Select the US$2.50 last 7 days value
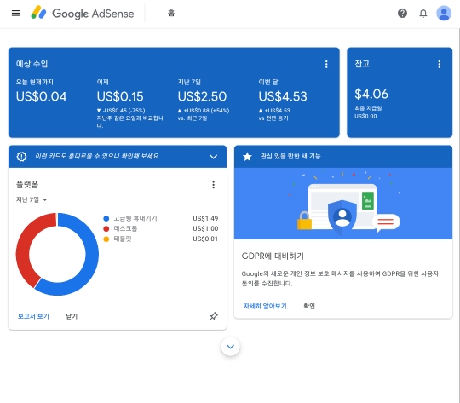Screen dimensions: 460x403 coord(202,96)
